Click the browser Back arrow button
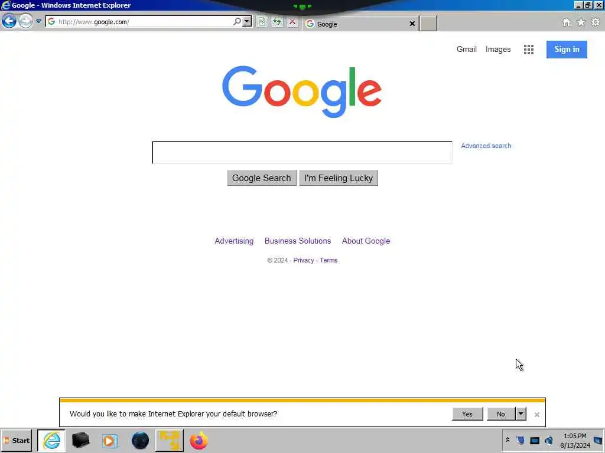 click(9, 21)
